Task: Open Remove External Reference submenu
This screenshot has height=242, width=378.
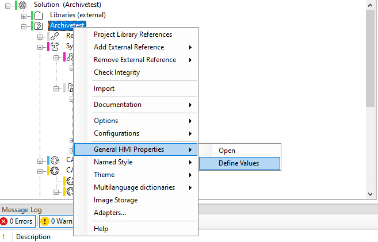Action: [136, 60]
